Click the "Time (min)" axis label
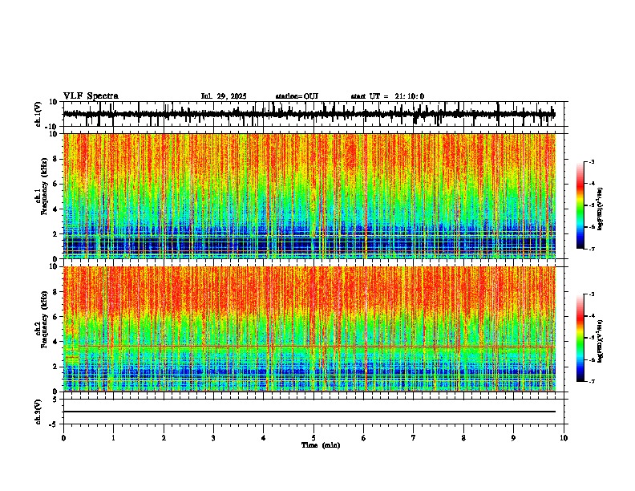Viewport: 635px width, 491px height. pyautogui.click(x=321, y=445)
